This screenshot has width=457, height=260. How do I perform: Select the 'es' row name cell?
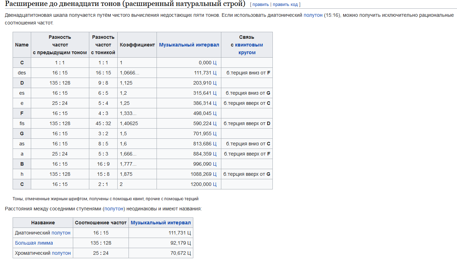[22, 93]
